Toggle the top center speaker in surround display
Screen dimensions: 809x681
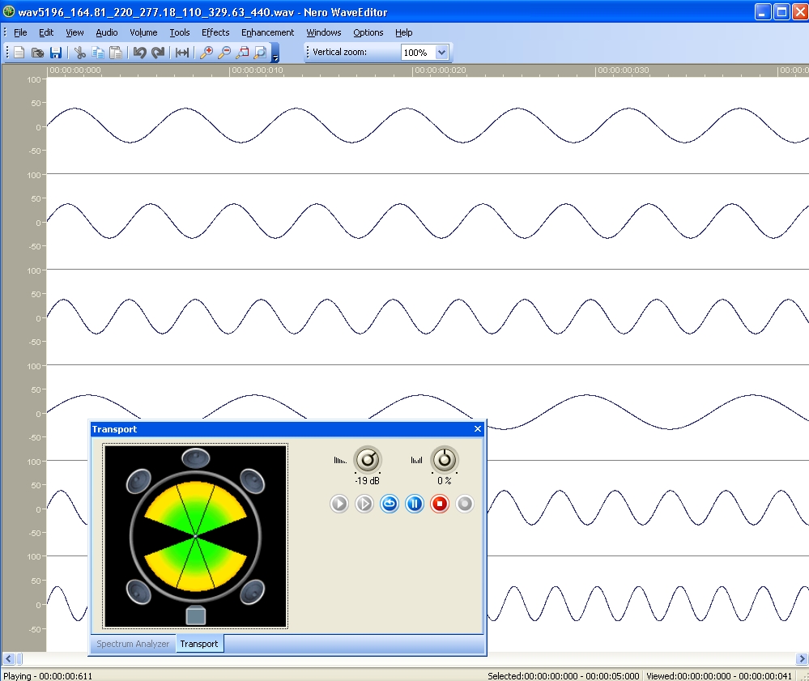click(x=195, y=458)
